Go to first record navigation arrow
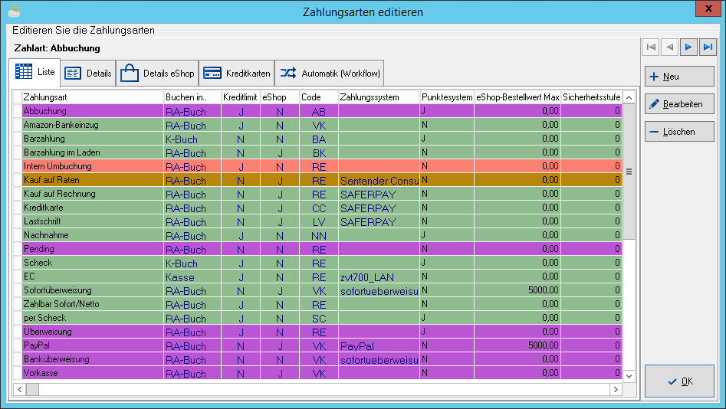 coord(651,47)
